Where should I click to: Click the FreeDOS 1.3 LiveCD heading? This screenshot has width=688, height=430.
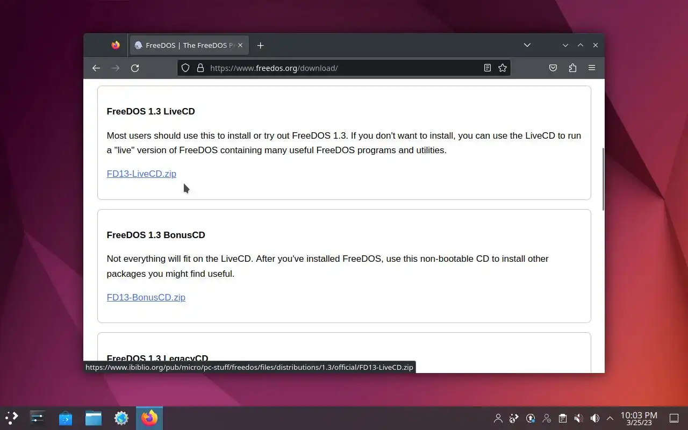tap(150, 111)
